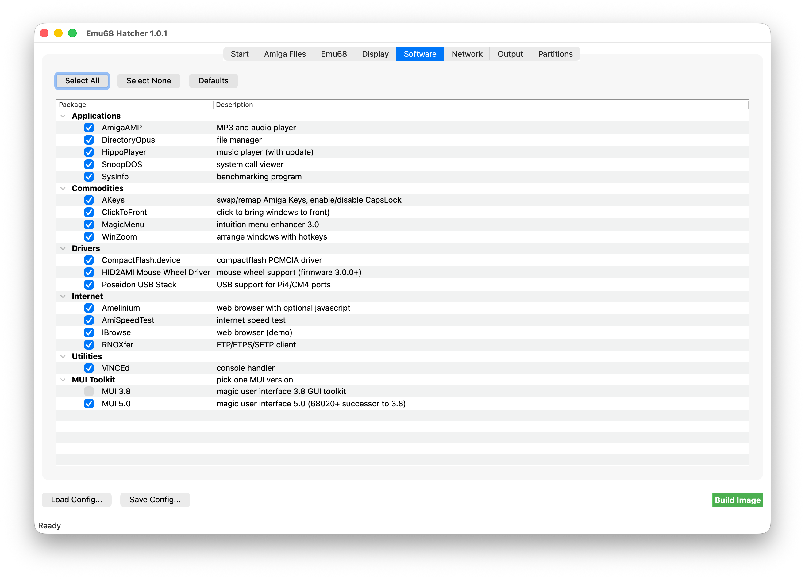Uncheck IBrowse web browser demo

point(89,332)
